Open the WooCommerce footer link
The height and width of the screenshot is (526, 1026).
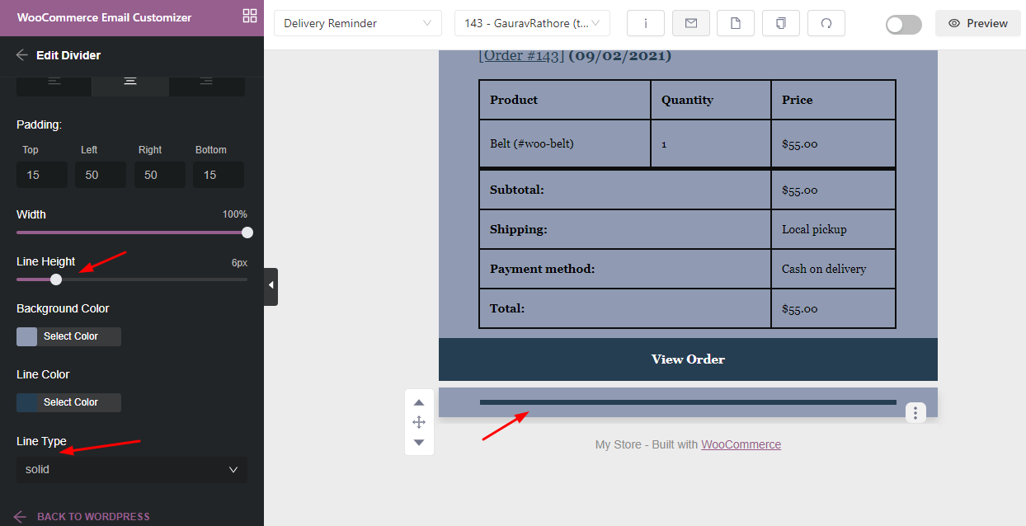click(x=741, y=444)
